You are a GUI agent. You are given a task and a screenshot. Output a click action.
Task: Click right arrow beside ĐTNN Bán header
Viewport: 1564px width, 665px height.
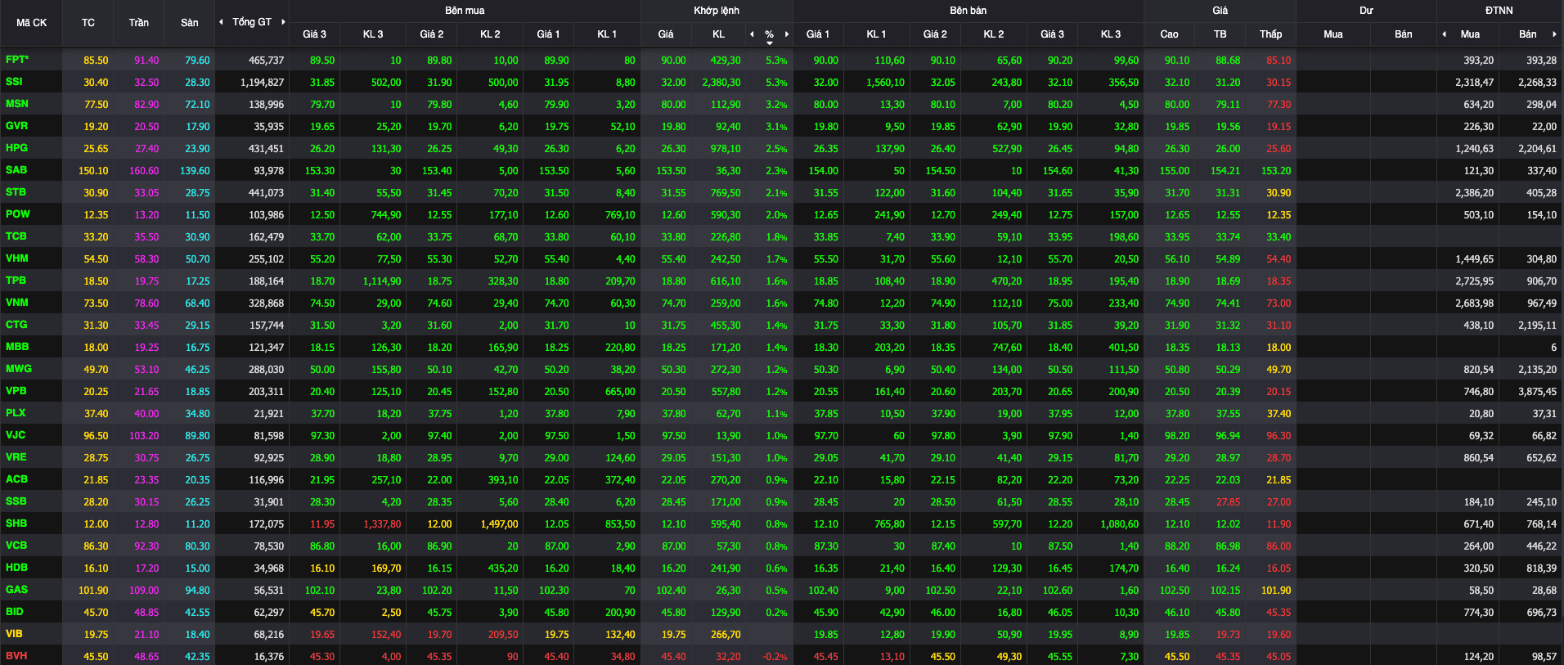pyautogui.click(x=1554, y=34)
